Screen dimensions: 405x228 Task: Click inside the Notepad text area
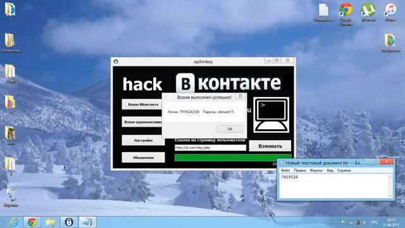pos(333,186)
